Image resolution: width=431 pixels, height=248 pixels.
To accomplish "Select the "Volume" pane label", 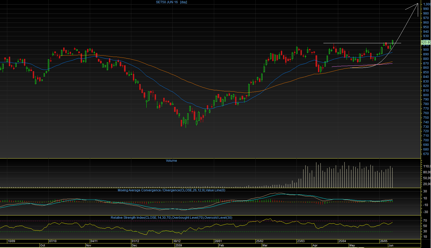I will coord(171,161).
